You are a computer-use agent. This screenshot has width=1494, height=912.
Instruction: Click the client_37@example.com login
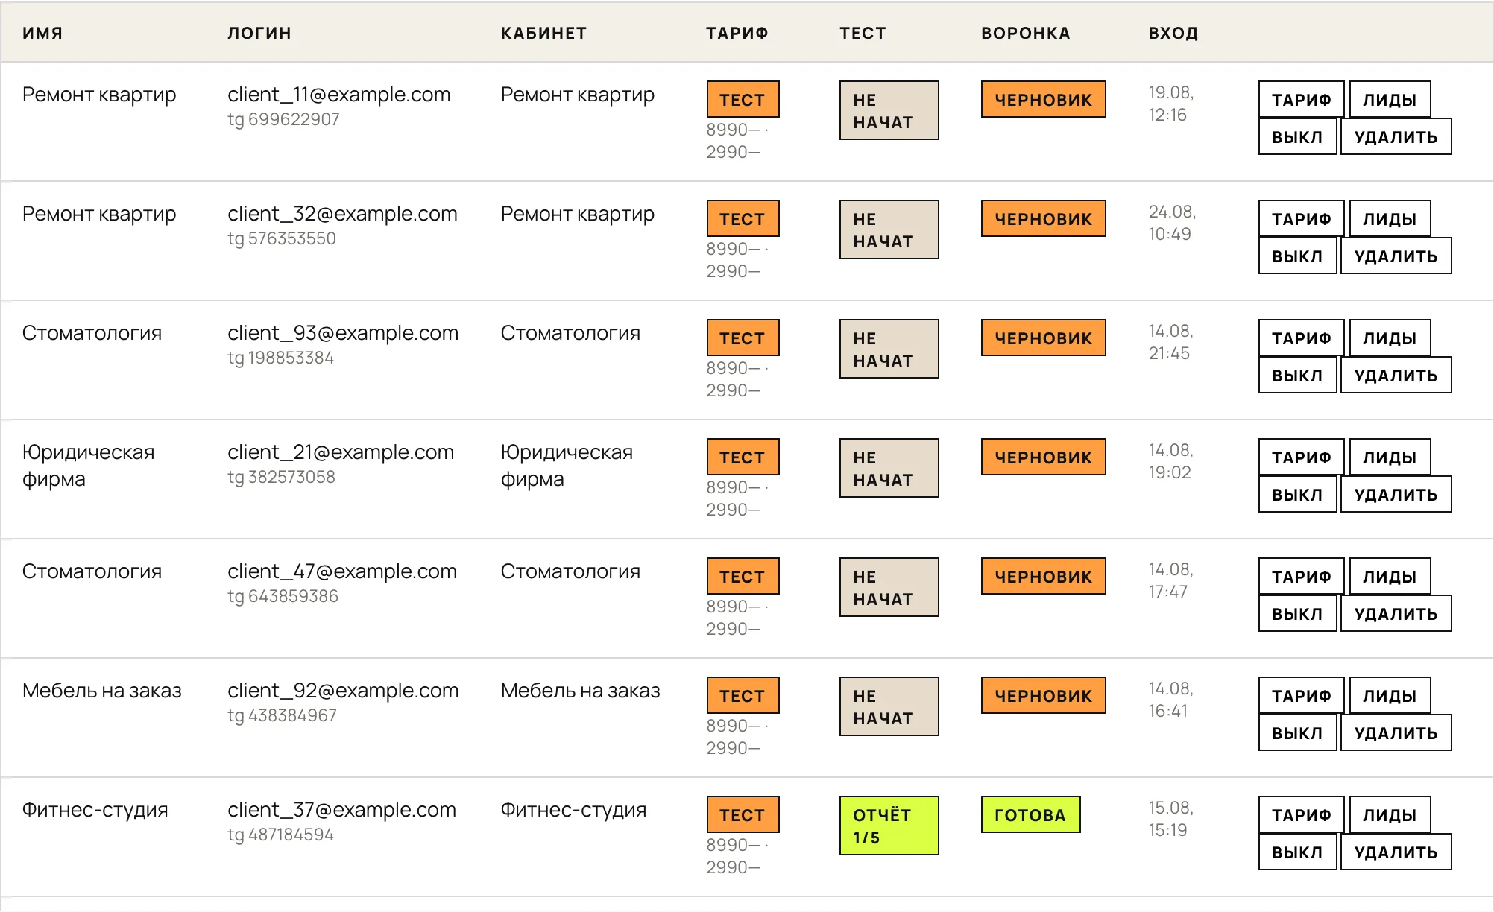(x=341, y=809)
